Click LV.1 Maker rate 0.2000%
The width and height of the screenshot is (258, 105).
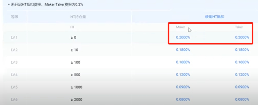click(x=183, y=37)
